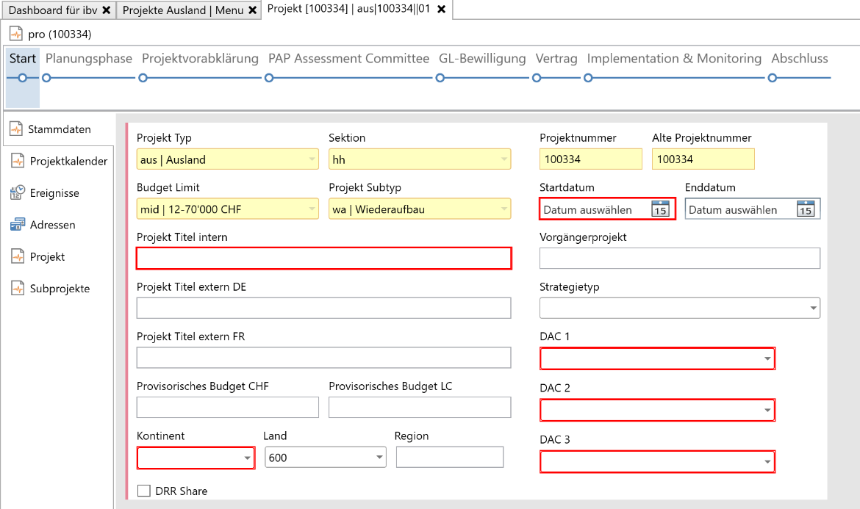Open the DAC 1 dropdown
Image resolution: width=860 pixels, height=509 pixels.
767,359
